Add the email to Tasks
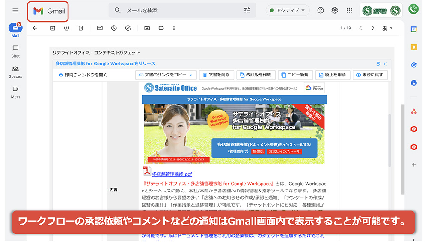Screen dimensions: 428x242 click(128, 28)
